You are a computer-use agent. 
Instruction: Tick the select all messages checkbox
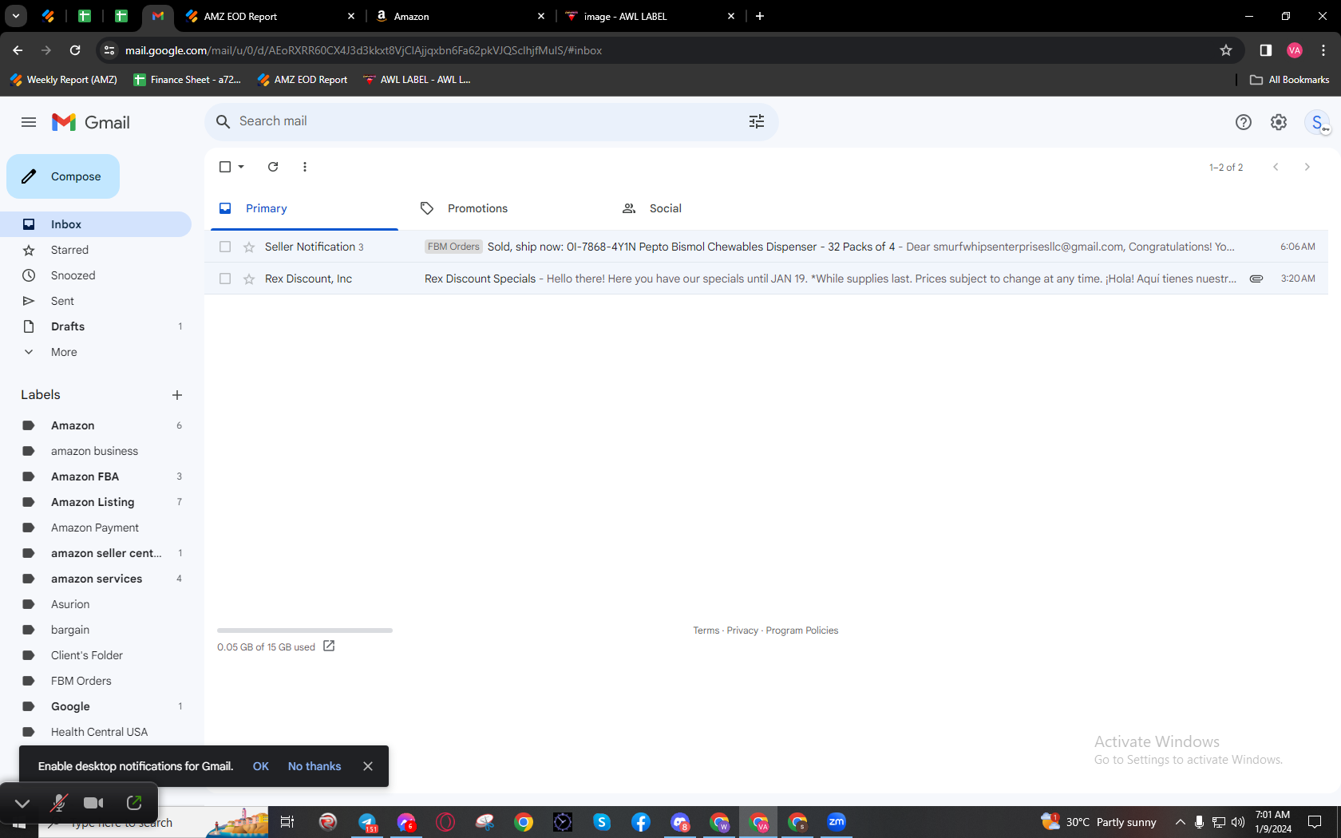(x=225, y=167)
